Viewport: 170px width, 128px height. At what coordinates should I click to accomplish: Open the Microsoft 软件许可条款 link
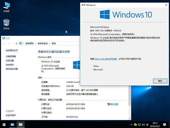pos(106,59)
